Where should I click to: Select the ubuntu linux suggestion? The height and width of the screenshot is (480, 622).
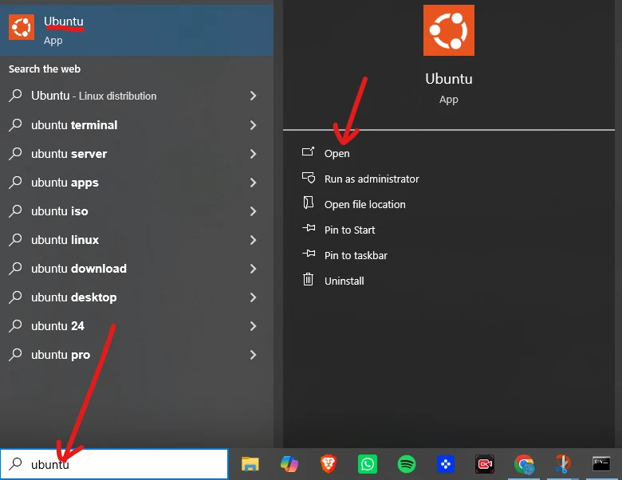(136, 240)
